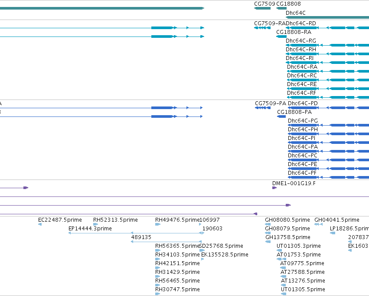Select the GH08080.5prime EST label

(x=287, y=220)
